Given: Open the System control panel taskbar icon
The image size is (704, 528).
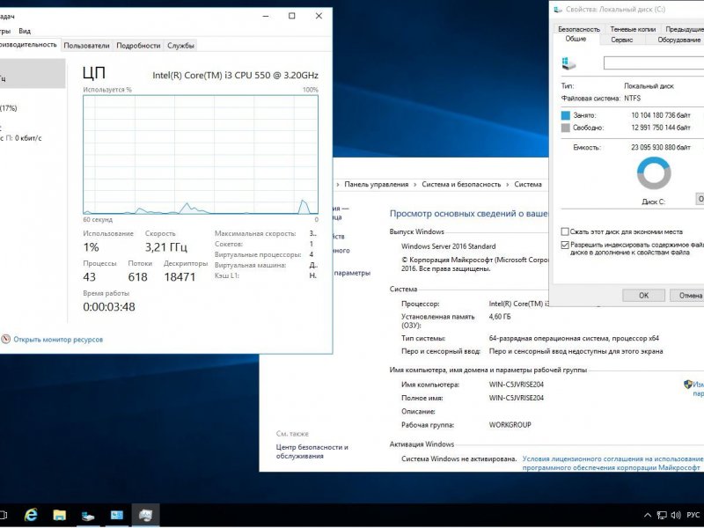Looking at the screenshot, I should click(117, 515).
